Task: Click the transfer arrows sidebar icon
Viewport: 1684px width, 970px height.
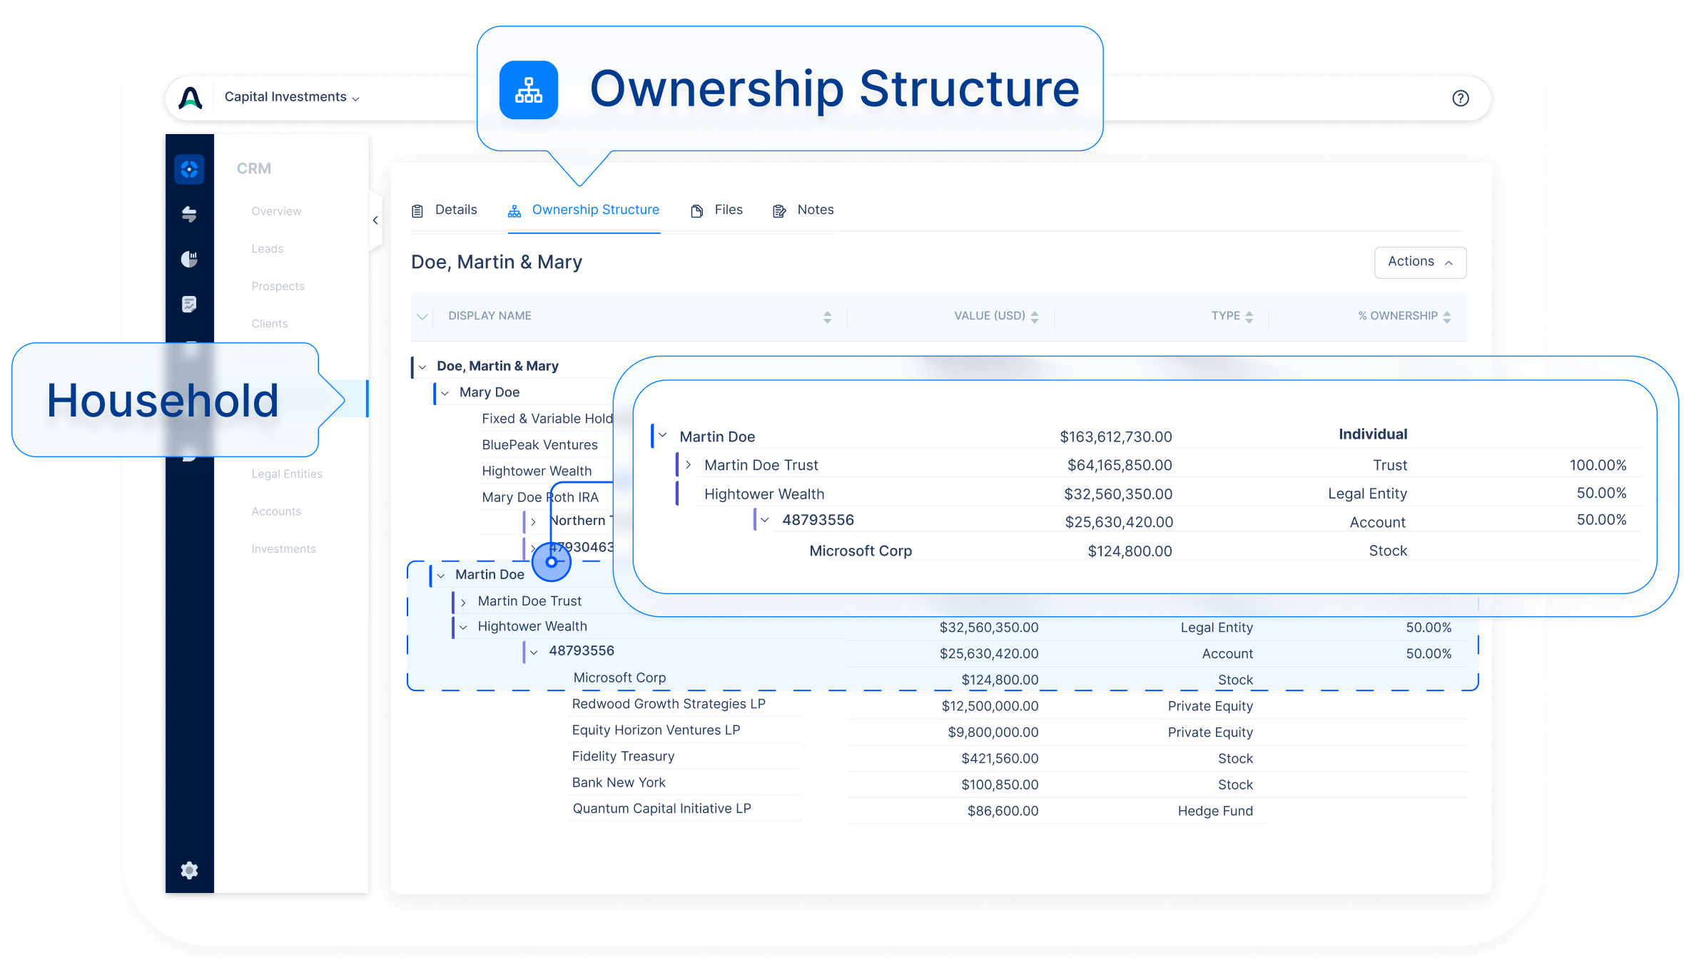Action: [x=189, y=214]
